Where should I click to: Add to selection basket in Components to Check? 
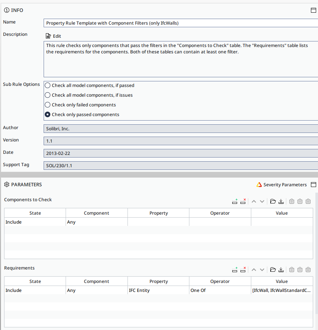pyautogui.click(x=292, y=202)
